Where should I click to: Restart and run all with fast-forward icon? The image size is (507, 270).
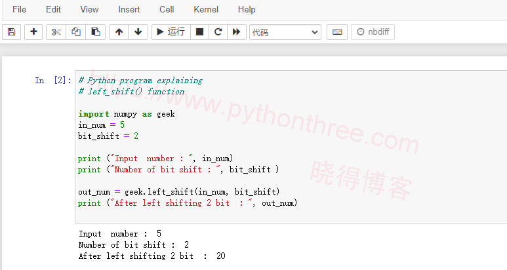coord(236,32)
